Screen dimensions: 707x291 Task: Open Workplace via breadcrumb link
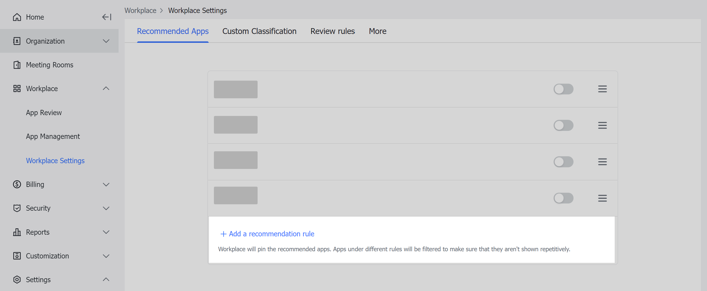140,10
